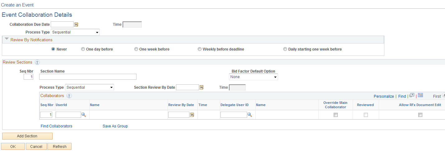Click the Section Name text field
445x151 pixels.
[x=88, y=77]
